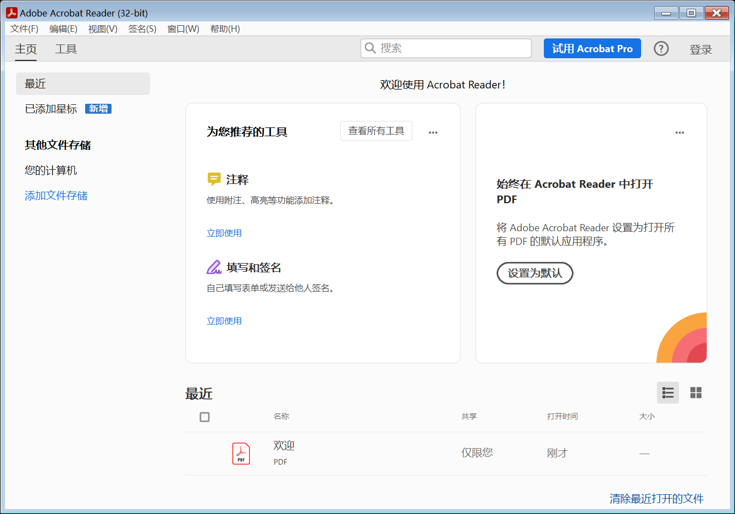This screenshot has width=735, height=514.
Task: Open the 文件(F) menu
Action: click(x=25, y=29)
